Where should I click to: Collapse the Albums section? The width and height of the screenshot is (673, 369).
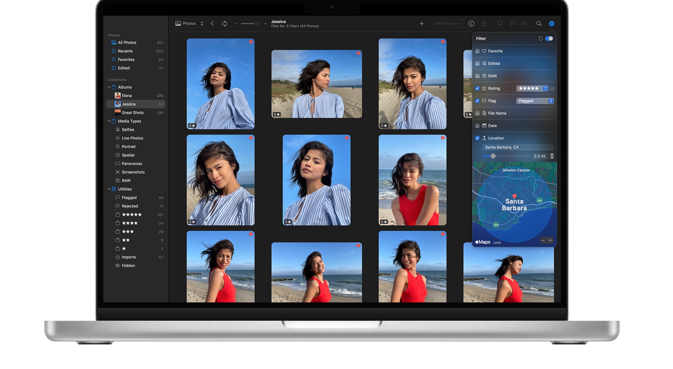click(109, 87)
